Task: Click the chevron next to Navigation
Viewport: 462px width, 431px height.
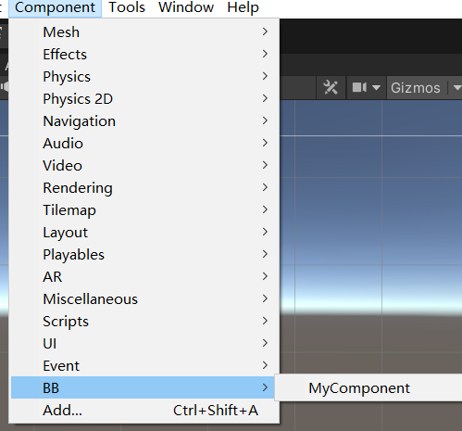Action: click(x=265, y=120)
